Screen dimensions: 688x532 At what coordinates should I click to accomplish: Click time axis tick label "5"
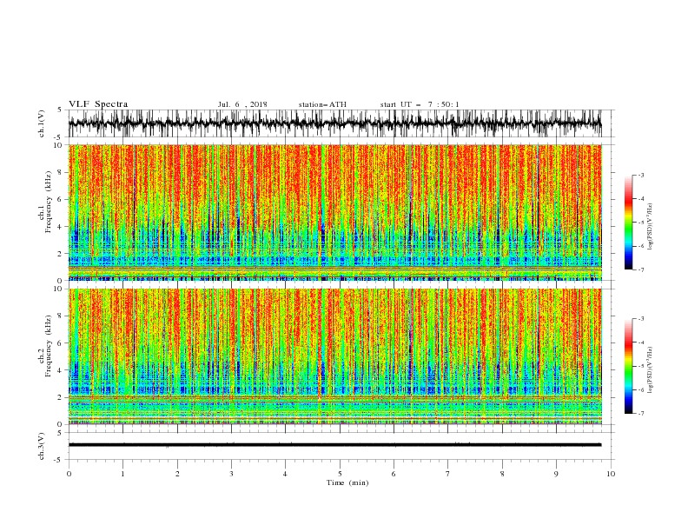coord(340,474)
